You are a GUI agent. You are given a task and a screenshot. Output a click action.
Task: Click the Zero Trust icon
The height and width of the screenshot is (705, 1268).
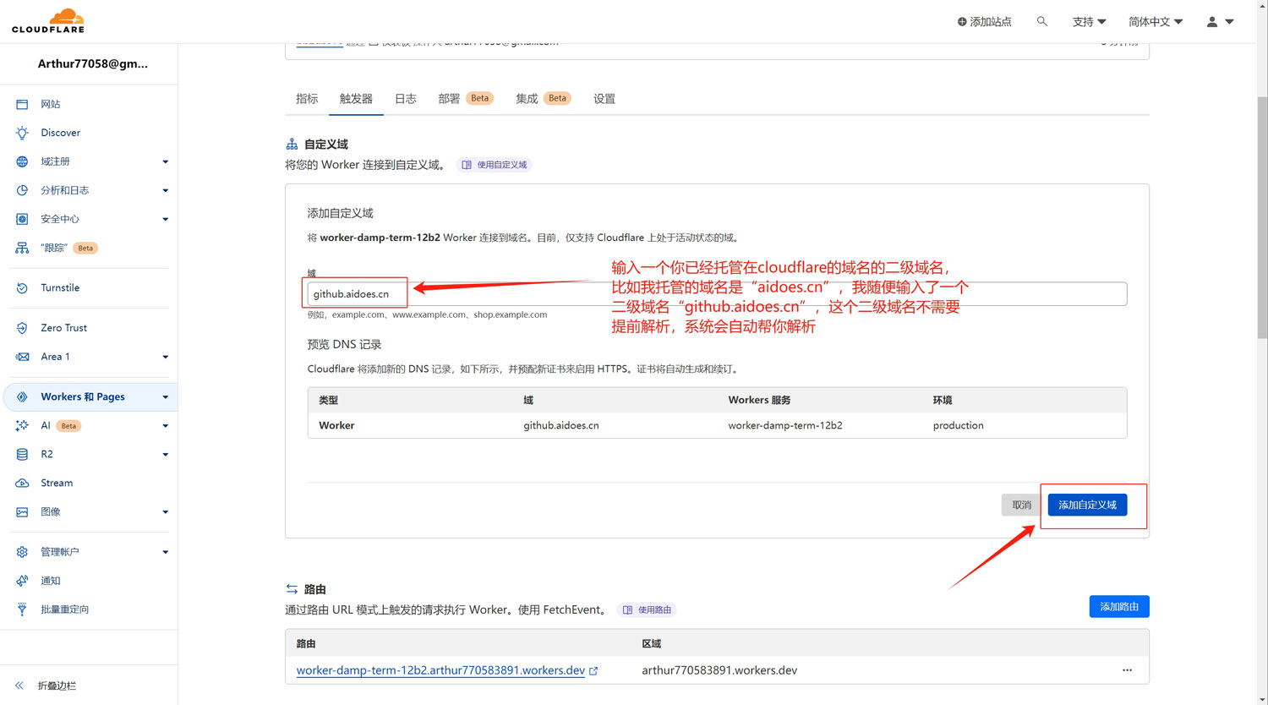(x=22, y=328)
